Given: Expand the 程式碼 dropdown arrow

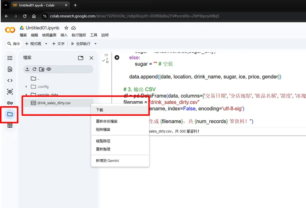Looking at the screenshot, I should point(46,44).
